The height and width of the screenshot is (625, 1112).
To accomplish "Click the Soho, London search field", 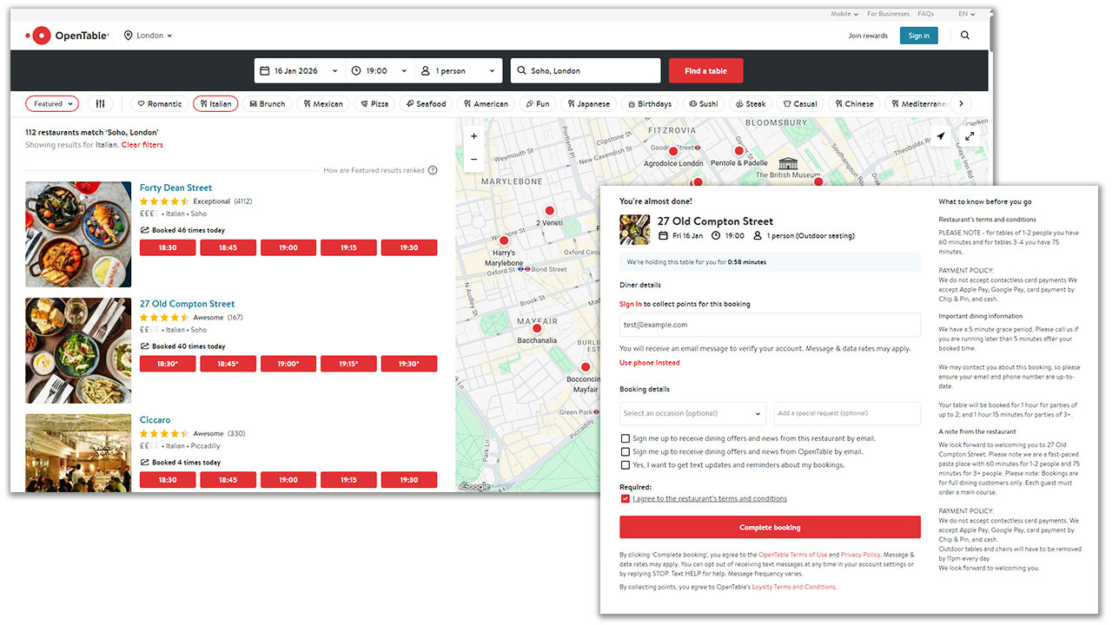I will 586,71.
